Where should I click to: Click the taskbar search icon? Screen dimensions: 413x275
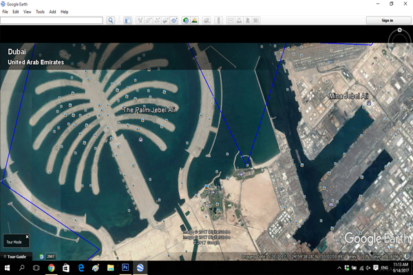21,268
